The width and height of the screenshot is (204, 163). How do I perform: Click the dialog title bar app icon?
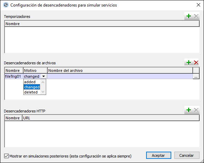[x=6, y=5]
